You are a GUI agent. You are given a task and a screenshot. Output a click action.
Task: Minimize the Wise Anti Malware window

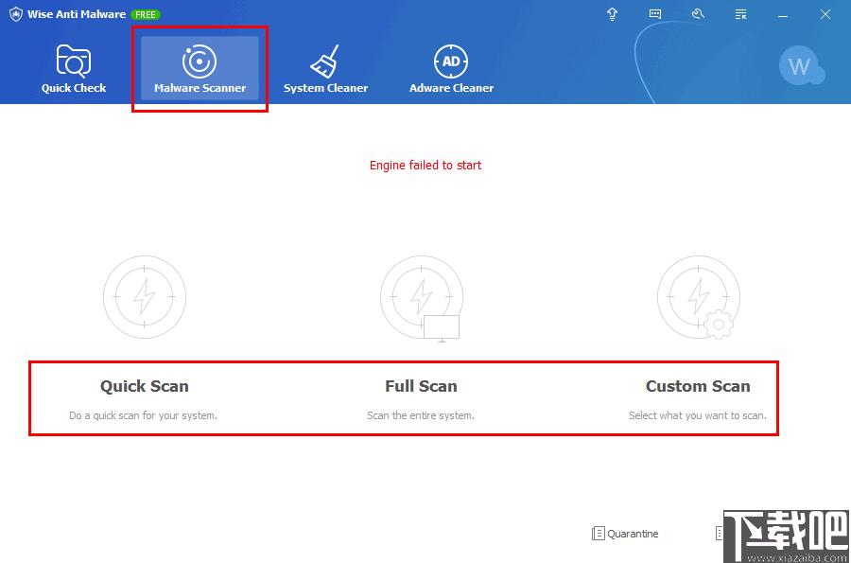tap(783, 14)
